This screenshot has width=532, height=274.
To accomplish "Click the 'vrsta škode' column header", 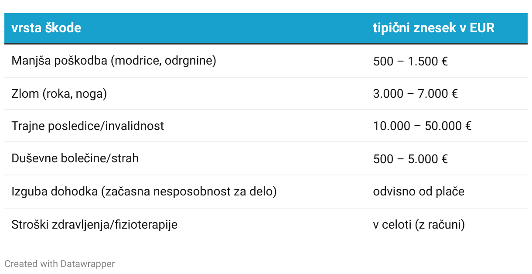I will coord(46,28).
